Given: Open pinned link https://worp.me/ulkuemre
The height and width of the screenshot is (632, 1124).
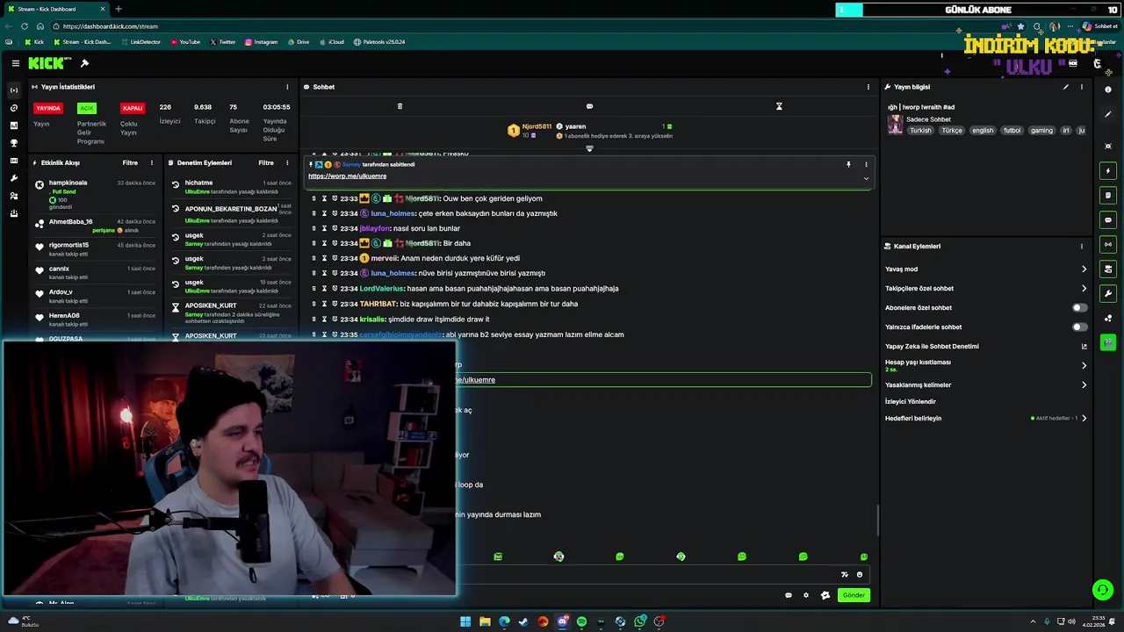Looking at the screenshot, I should 347,176.
